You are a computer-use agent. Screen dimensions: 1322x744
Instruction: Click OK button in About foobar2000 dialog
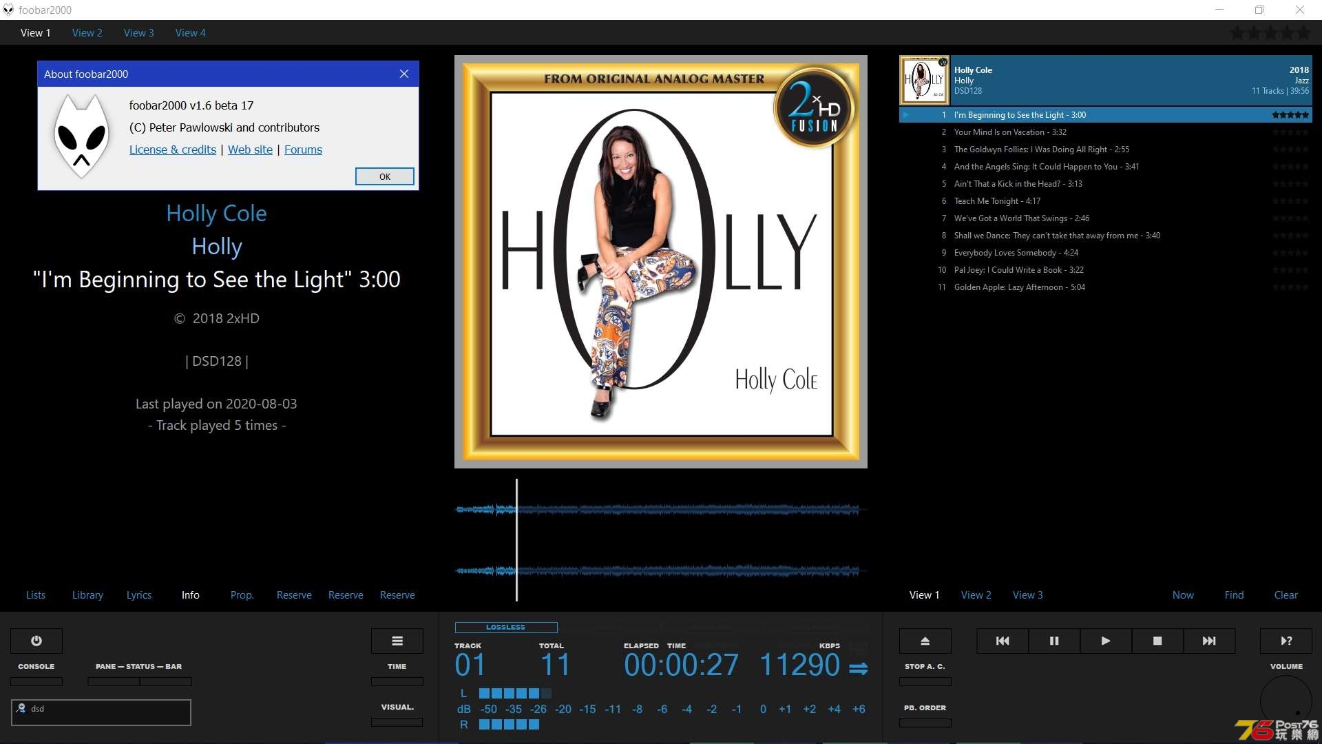[385, 176]
